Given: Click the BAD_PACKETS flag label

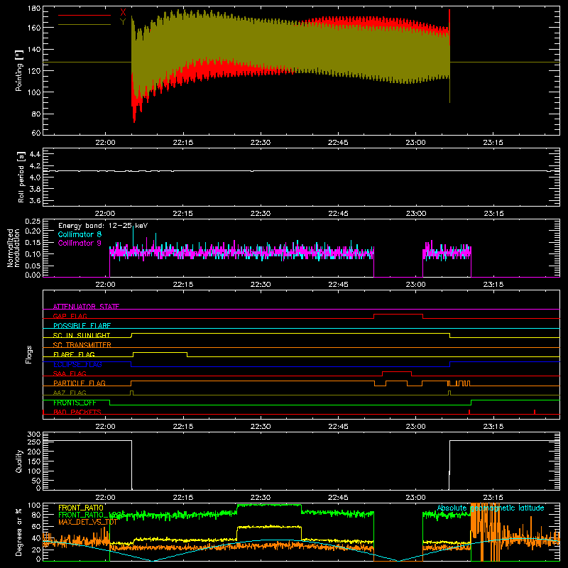Looking at the screenshot, I should pos(77,412).
